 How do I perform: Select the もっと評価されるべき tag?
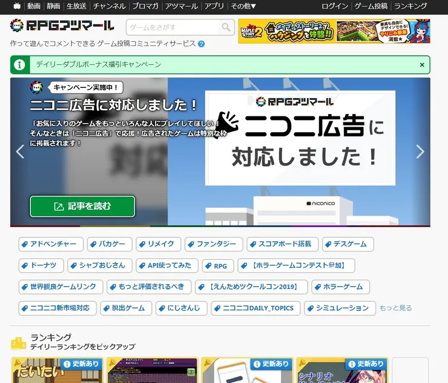point(149,287)
